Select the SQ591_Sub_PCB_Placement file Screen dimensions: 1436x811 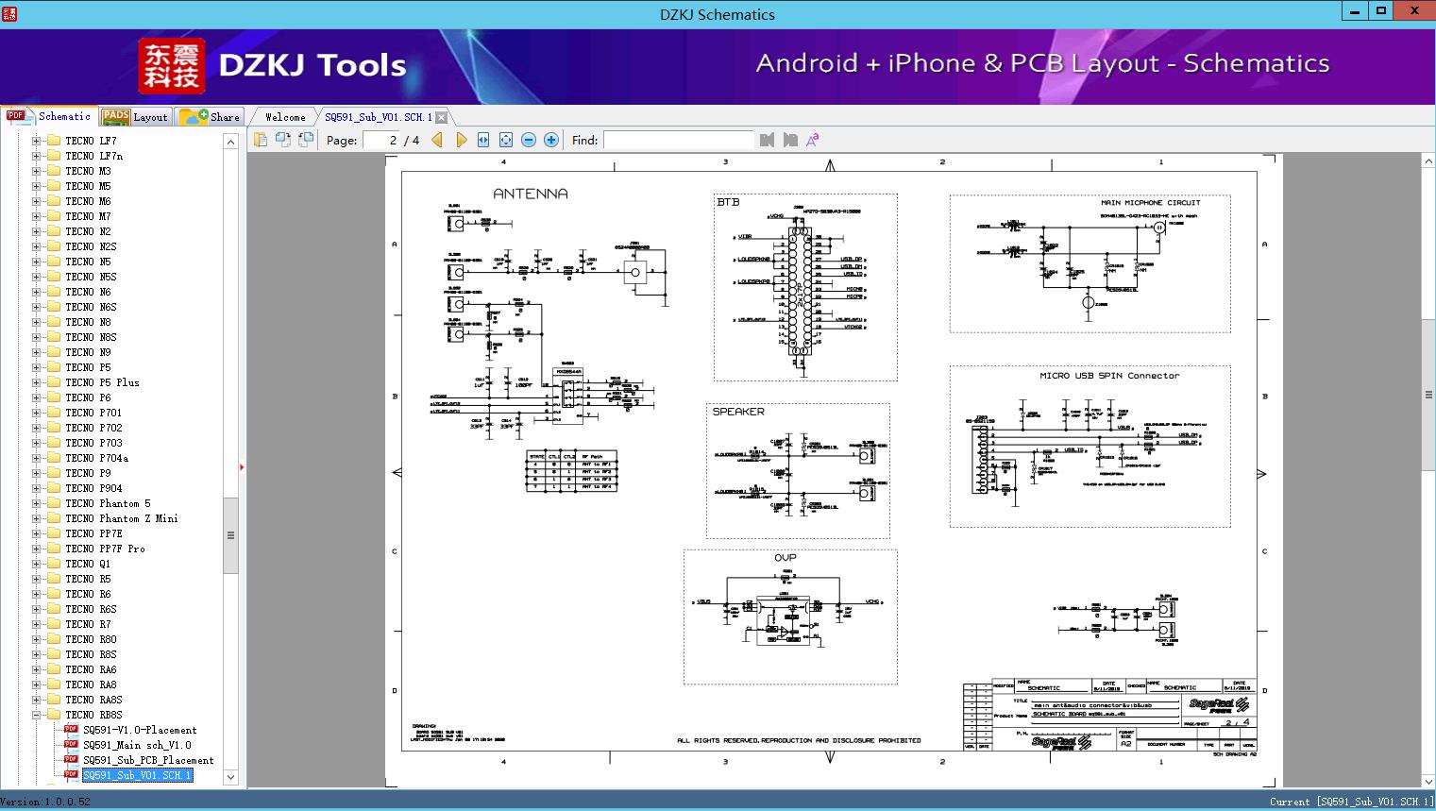(147, 760)
